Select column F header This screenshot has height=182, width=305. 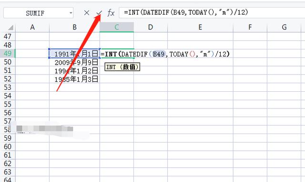pyautogui.click(x=250, y=27)
